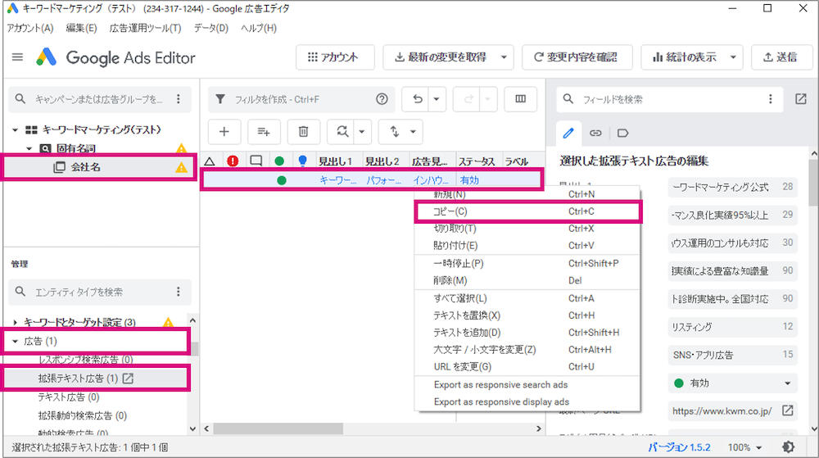This screenshot has width=819, height=458.
Task: Choose テキストを置換(X) from context menu
Action: click(527, 315)
